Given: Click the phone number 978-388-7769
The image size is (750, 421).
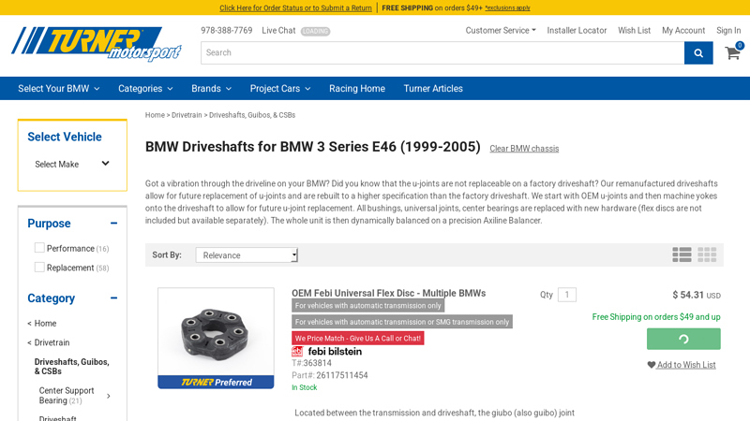Looking at the screenshot, I should 227,31.
